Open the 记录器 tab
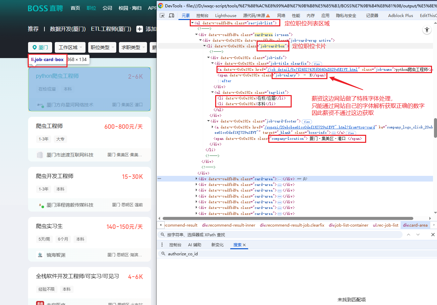This screenshot has height=305, width=437. coord(372,15)
